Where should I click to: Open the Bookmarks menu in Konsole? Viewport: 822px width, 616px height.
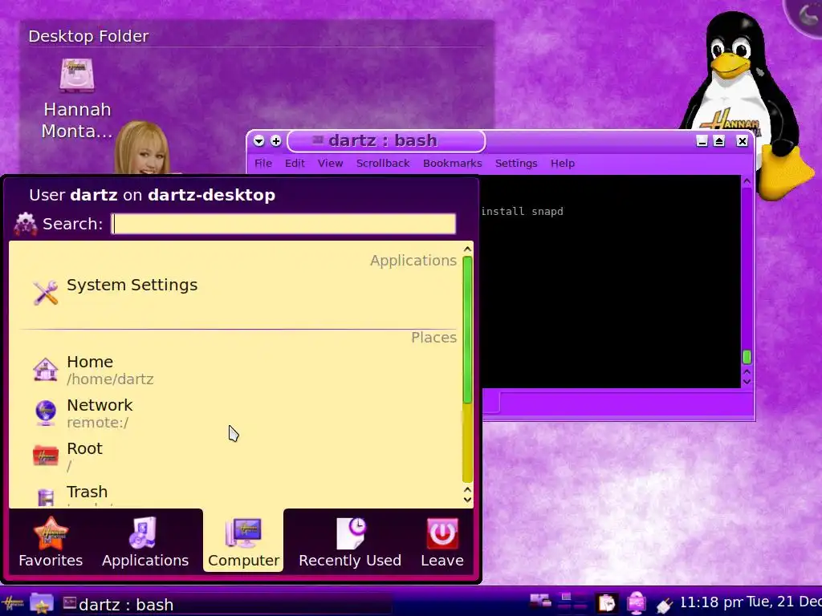[453, 164]
